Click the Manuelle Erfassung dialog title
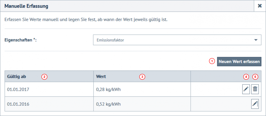The width and height of the screenshot is (266, 116). [26, 6]
